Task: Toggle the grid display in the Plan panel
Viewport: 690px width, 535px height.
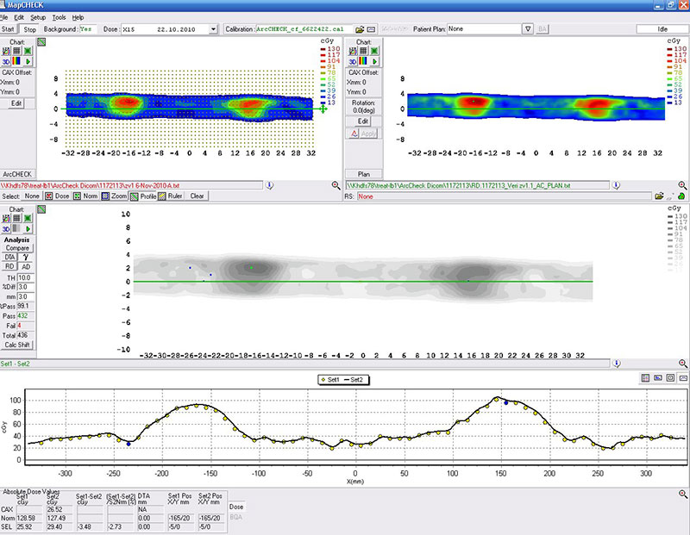Action: point(363,51)
